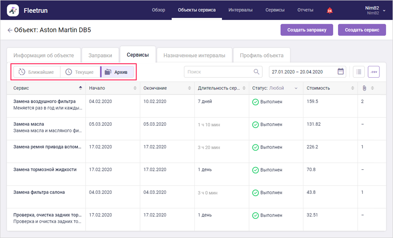Open the Замена воздушного фильтра service row

coord(196,106)
